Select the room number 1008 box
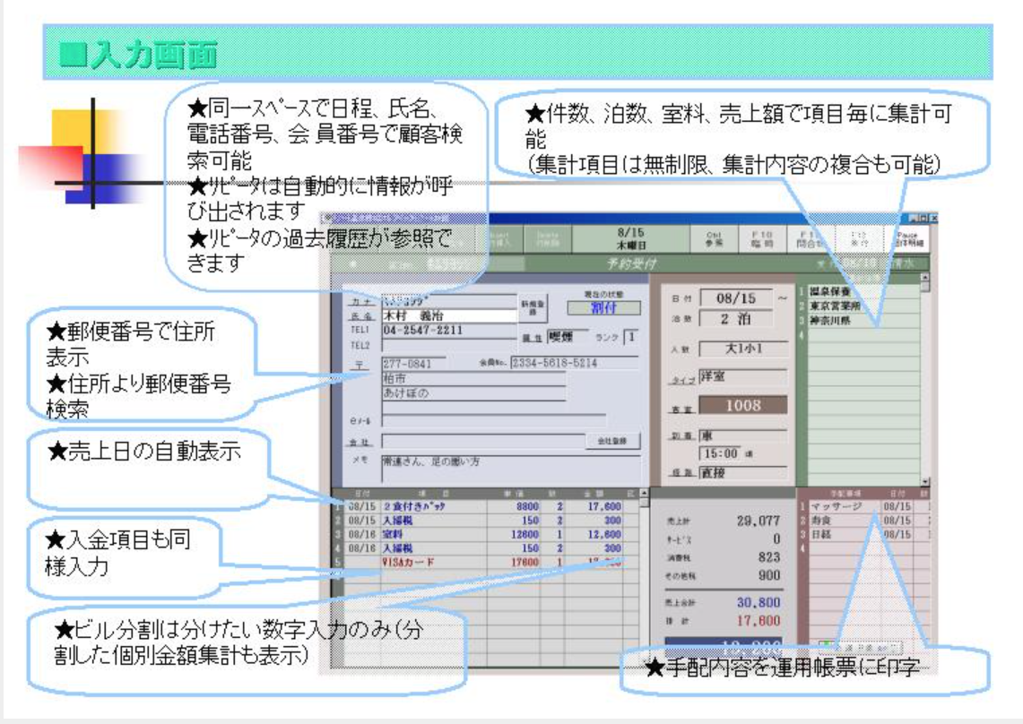This screenshot has height=724, width=1023. point(742,405)
